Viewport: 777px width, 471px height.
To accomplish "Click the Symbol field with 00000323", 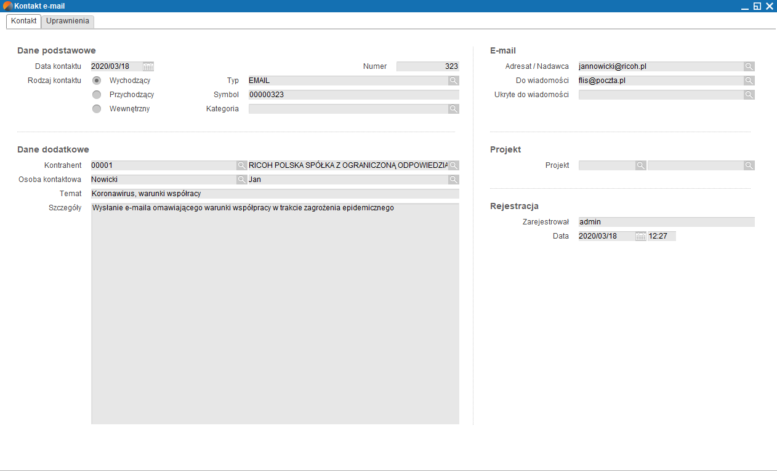I will (353, 95).
